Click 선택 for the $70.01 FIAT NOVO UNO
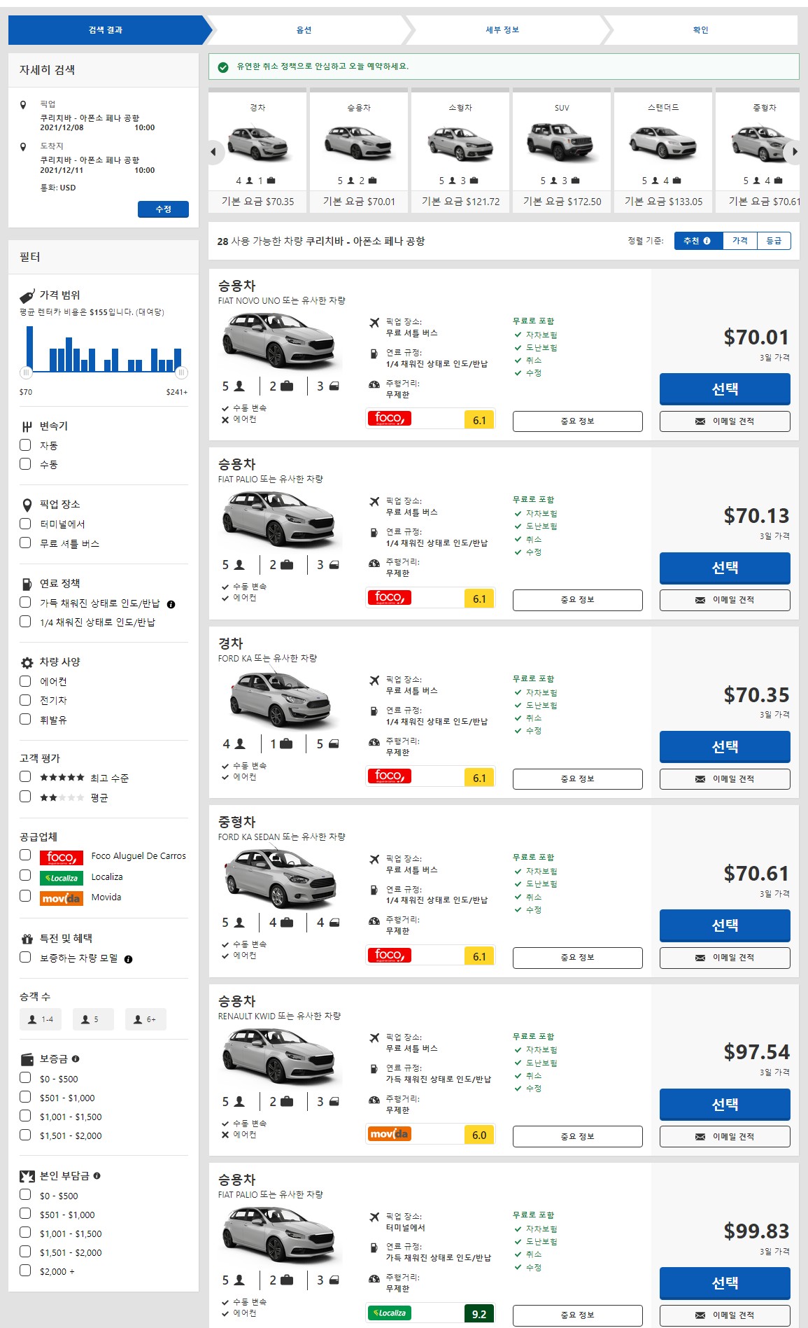Viewport: 808px width, 1328px height. click(725, 389)
